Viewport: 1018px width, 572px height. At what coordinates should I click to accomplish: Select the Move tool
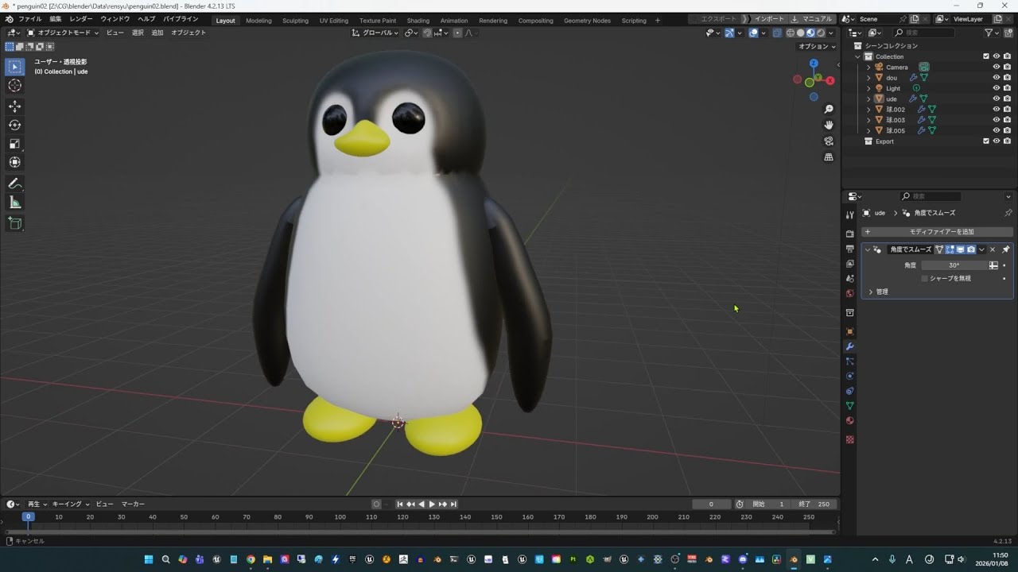(x=15, y=106)
